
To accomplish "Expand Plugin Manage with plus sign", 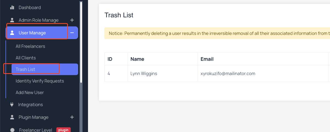I will (72, 117).
